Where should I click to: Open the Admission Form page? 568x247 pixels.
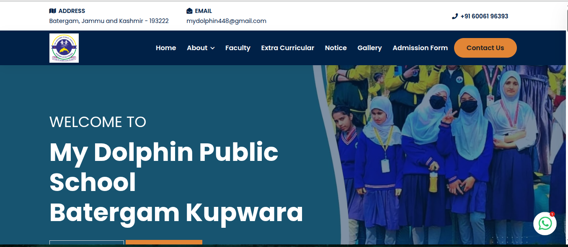click(420, 48)
